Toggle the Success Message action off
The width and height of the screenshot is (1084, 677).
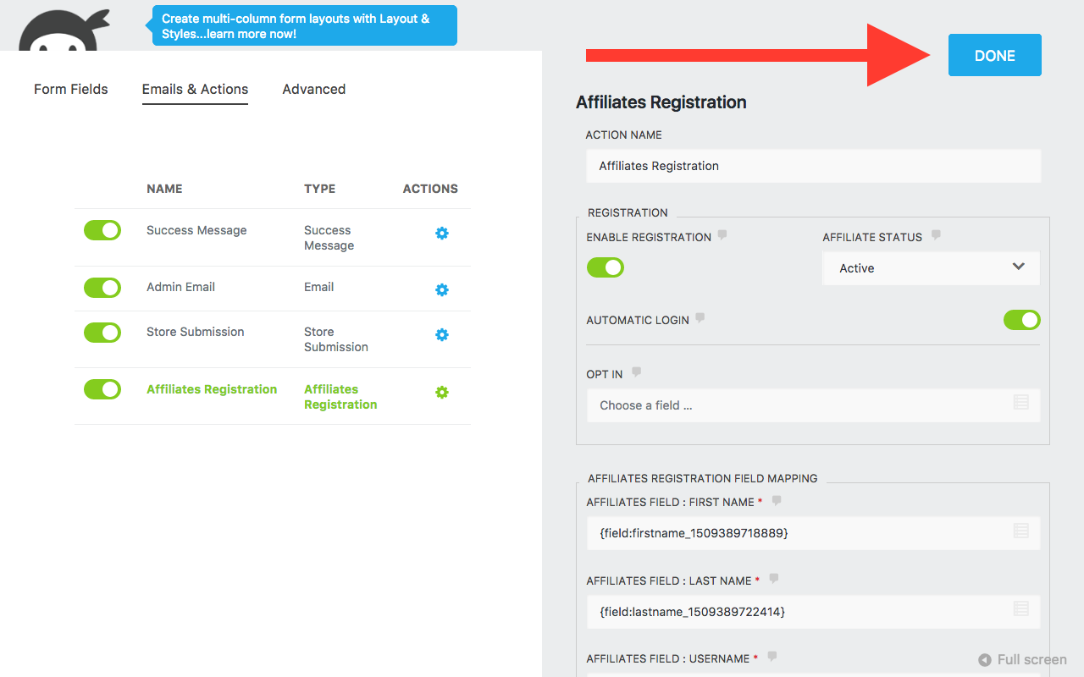click(x=102, y=230)
